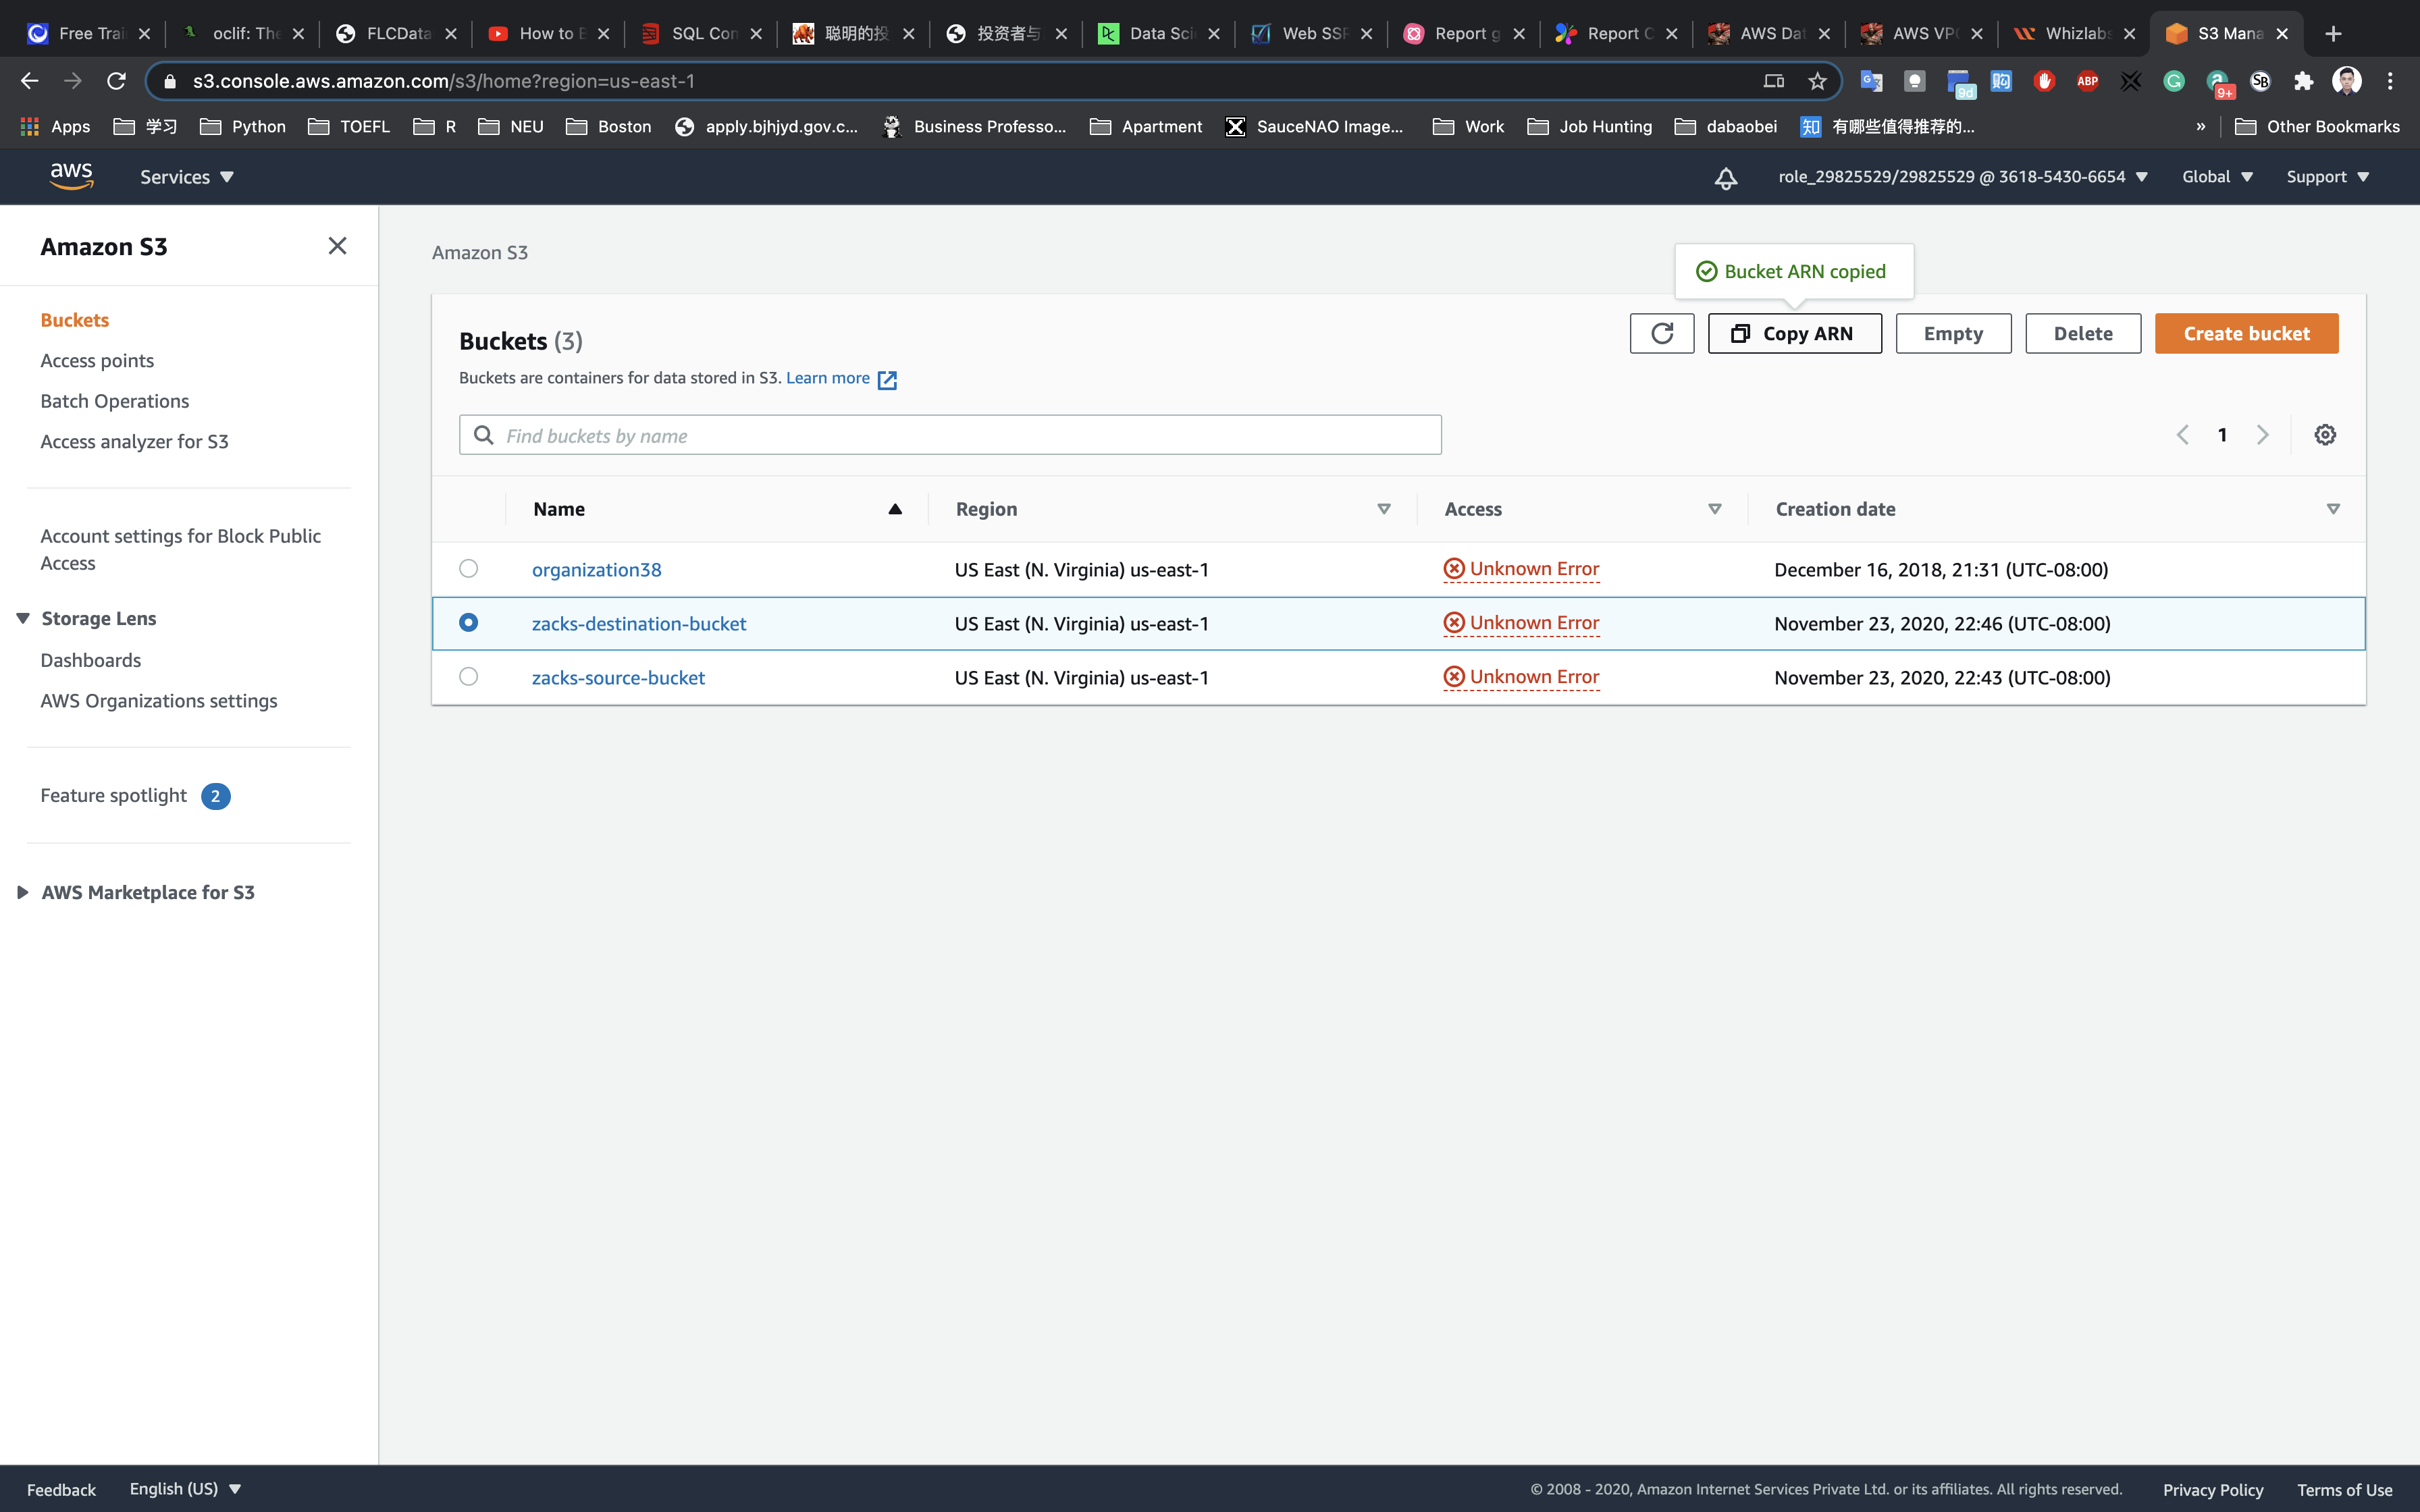The height and width of the screenshot is (1512, 2420).
Task: Collapse the Storage Lens section
Action: tap(23, 618)
